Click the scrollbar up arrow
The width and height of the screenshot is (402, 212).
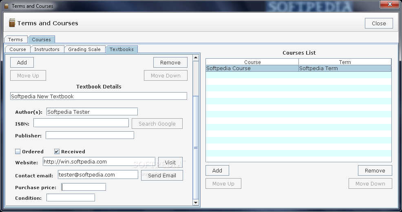[x=196, y=57]
